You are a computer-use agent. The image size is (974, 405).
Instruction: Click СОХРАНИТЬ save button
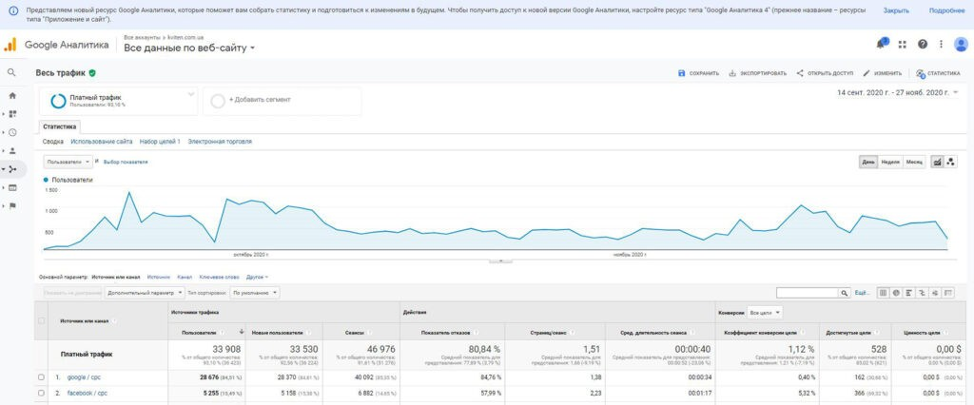point(698,73)
